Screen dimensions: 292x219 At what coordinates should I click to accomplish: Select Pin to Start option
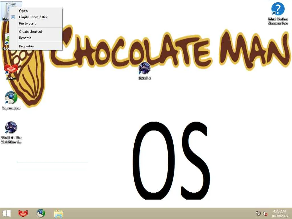[x=36, y=23]
